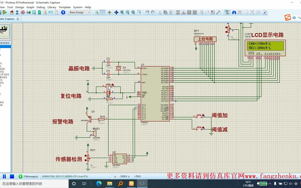Click the binoculars search icon
The height and width of the screenshot is (188, 301).
point(234,12)
